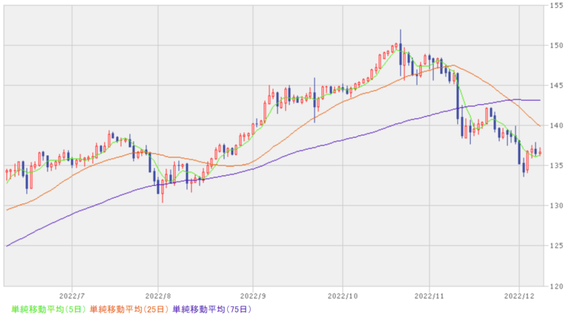The width and height of the screenshot is (568, 317).
Task: Click the 2022/7 date axis label
Action: click(x=72, y=296)
